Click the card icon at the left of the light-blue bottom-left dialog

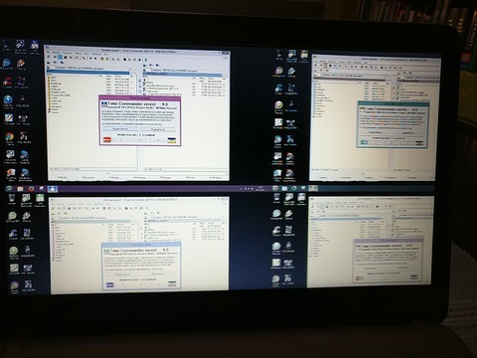tap(110, 284)
